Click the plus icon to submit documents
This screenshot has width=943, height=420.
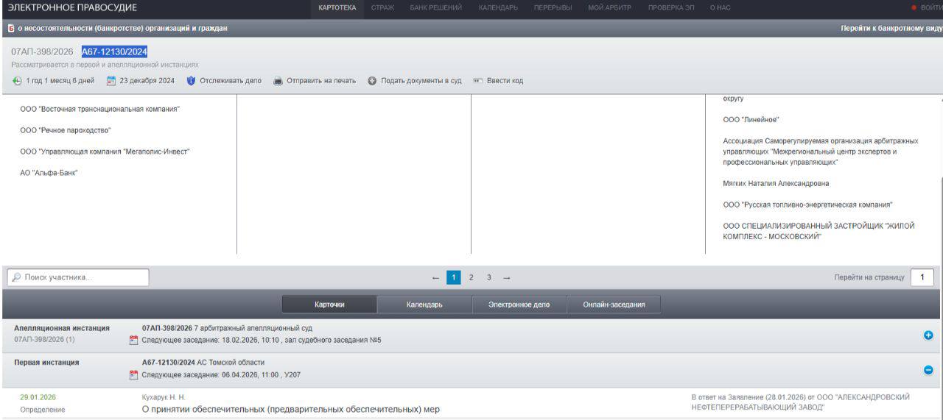click(372, 81)
